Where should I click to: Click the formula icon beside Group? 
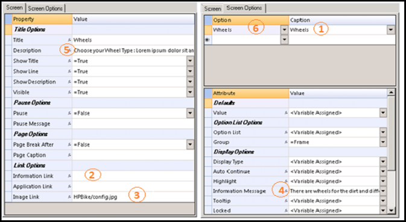pyautogui.click(x=286, y=142)
